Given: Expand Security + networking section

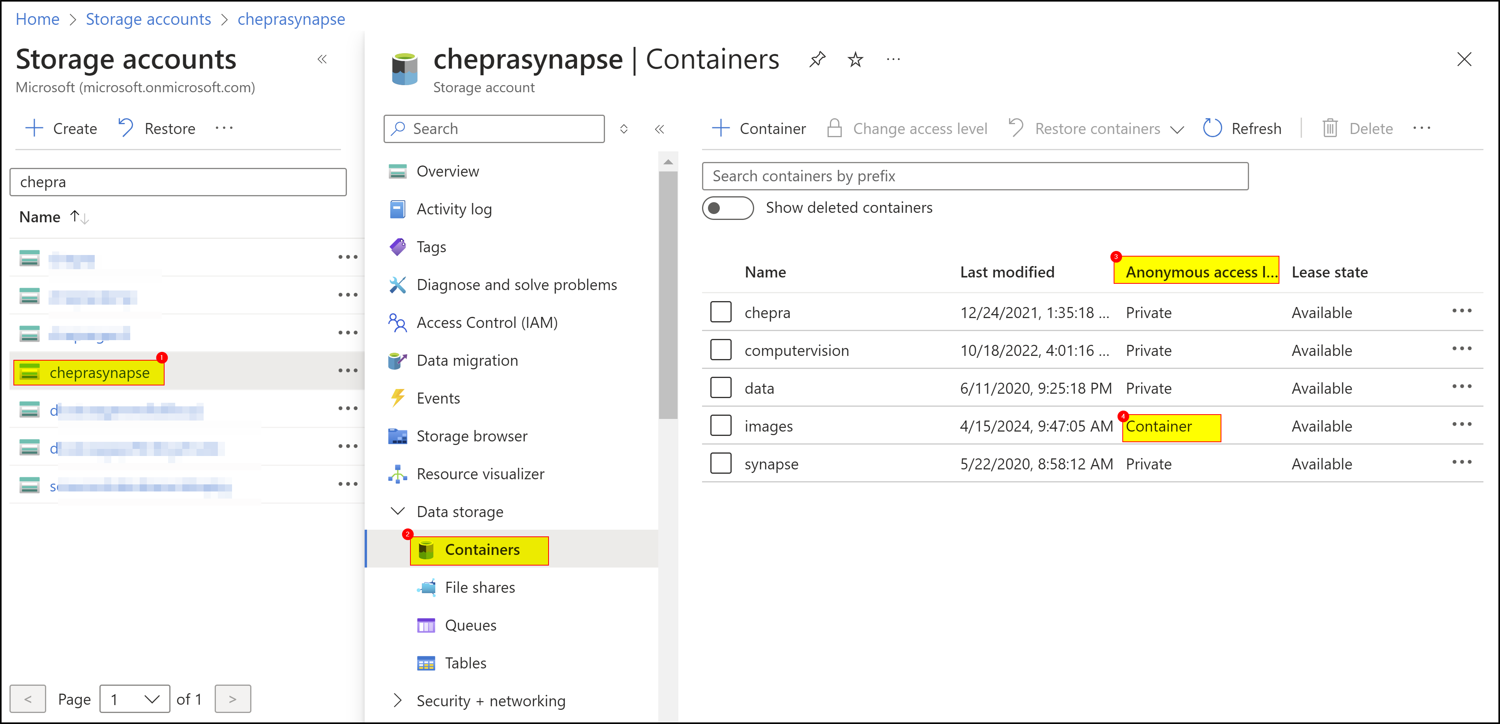Looking at the screenshot, I should pos(398,701).
